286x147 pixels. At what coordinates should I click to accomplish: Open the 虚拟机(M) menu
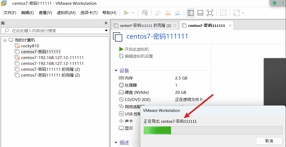(x=66, y=13)
